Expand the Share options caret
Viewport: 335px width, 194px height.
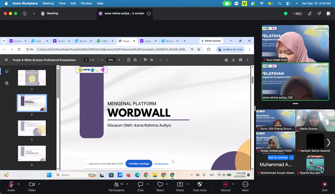pos(187,184)
